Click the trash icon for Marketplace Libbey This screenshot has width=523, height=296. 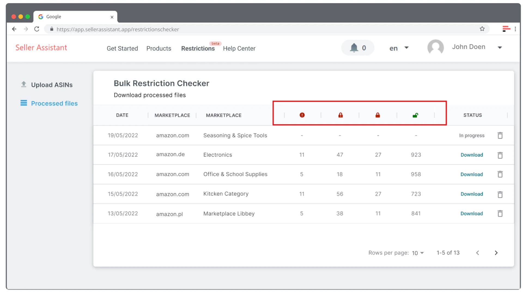500,214
